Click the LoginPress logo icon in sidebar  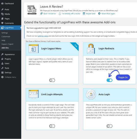click(x=3, y=28)
